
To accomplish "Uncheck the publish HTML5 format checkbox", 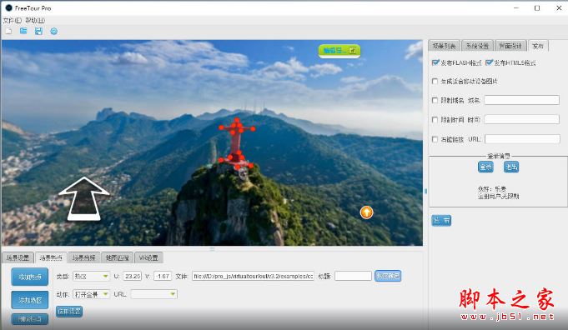I will [x=489, y=62].
